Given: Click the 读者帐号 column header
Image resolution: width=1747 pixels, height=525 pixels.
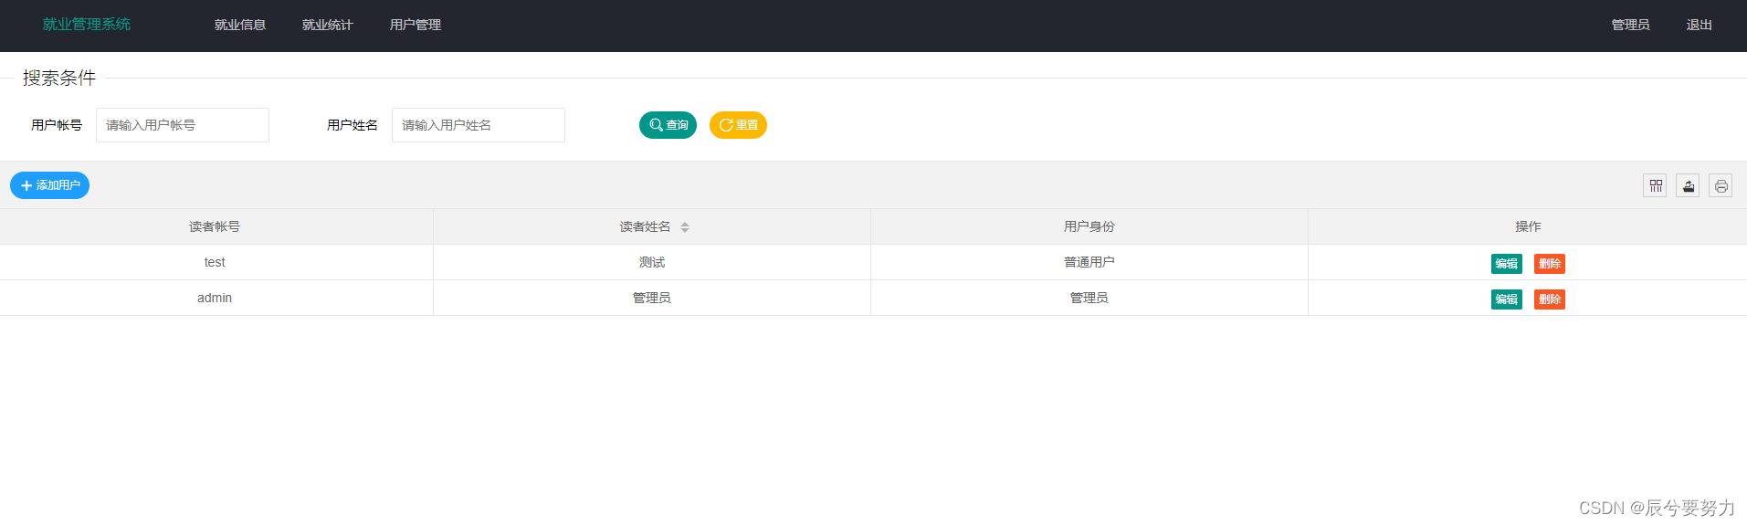Looking at the screenshot, I should click(215, 226).
